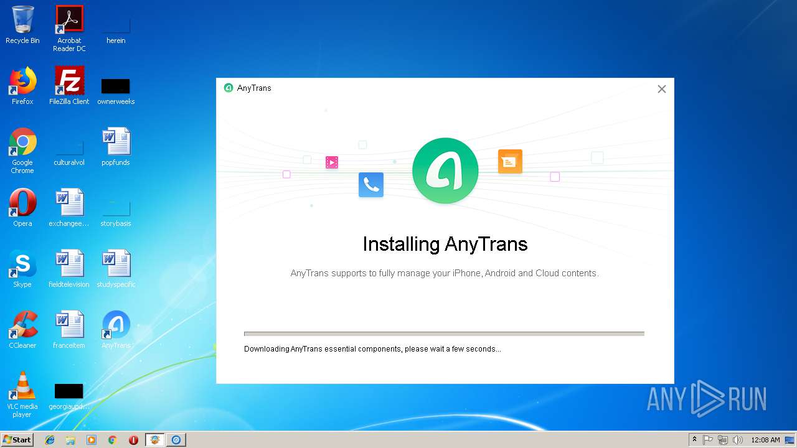
Task: Click the blue phone icon in installer
Action: click(x=371, y=185)
